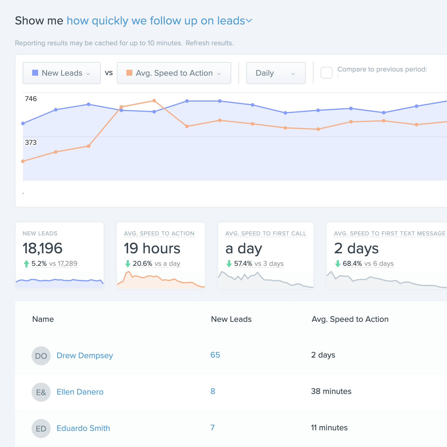Select the AVG. SPEED TO FIRST CALL card
This screenshot has height=447, width=447.
coord(266,256)
